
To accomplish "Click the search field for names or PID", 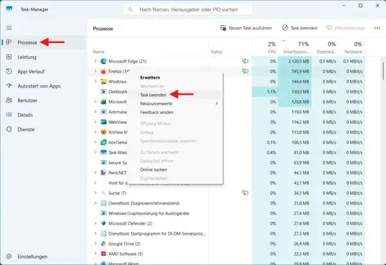I will click(188, 10).
